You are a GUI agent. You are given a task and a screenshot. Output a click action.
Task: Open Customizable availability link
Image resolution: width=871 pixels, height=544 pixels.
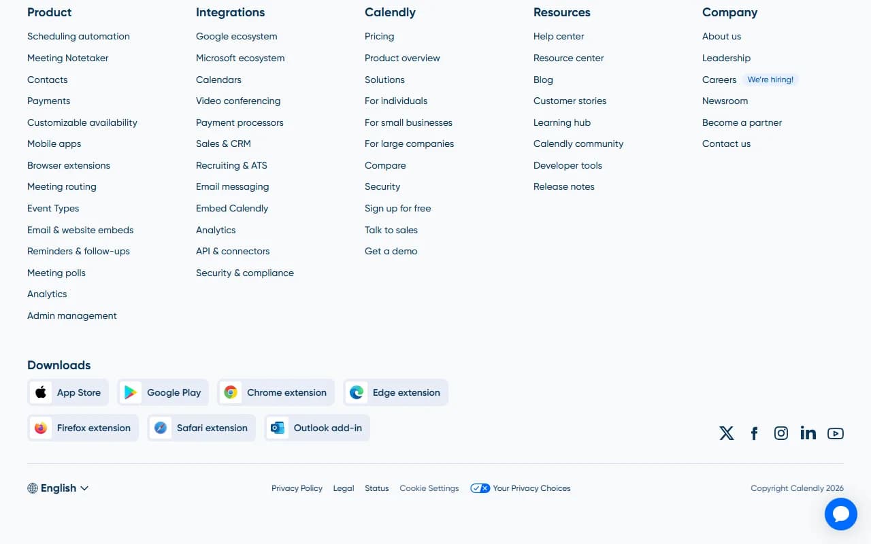pyautogui.click(x=82, y=122)
